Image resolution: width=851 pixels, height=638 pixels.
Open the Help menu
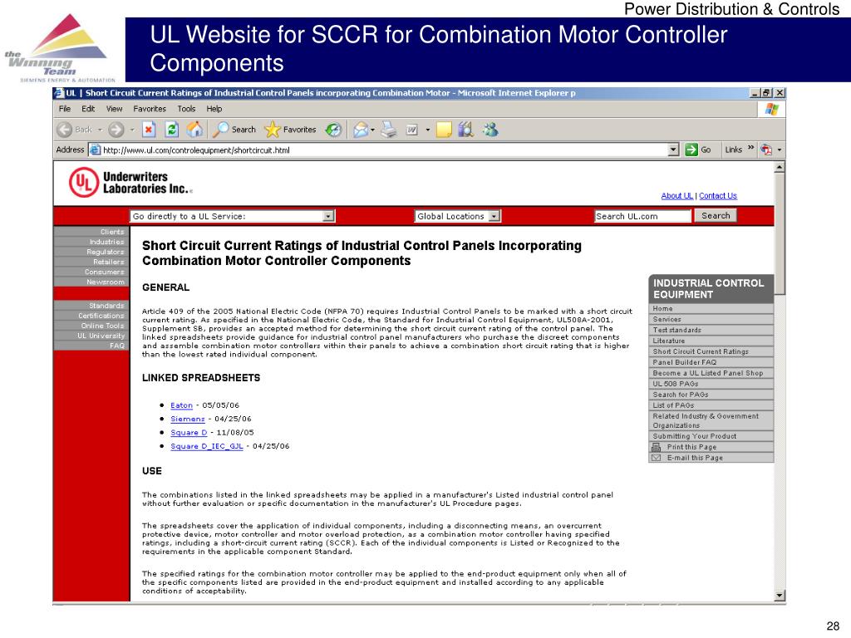pos(214,109)
